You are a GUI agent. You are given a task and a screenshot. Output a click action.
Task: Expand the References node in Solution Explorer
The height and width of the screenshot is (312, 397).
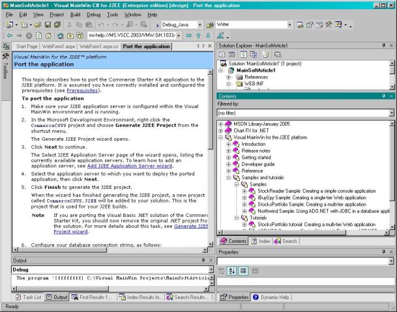tap(229, 77)
